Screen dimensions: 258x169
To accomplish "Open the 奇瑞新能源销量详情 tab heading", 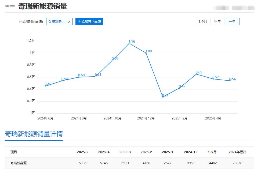I will tap(34, 134).
